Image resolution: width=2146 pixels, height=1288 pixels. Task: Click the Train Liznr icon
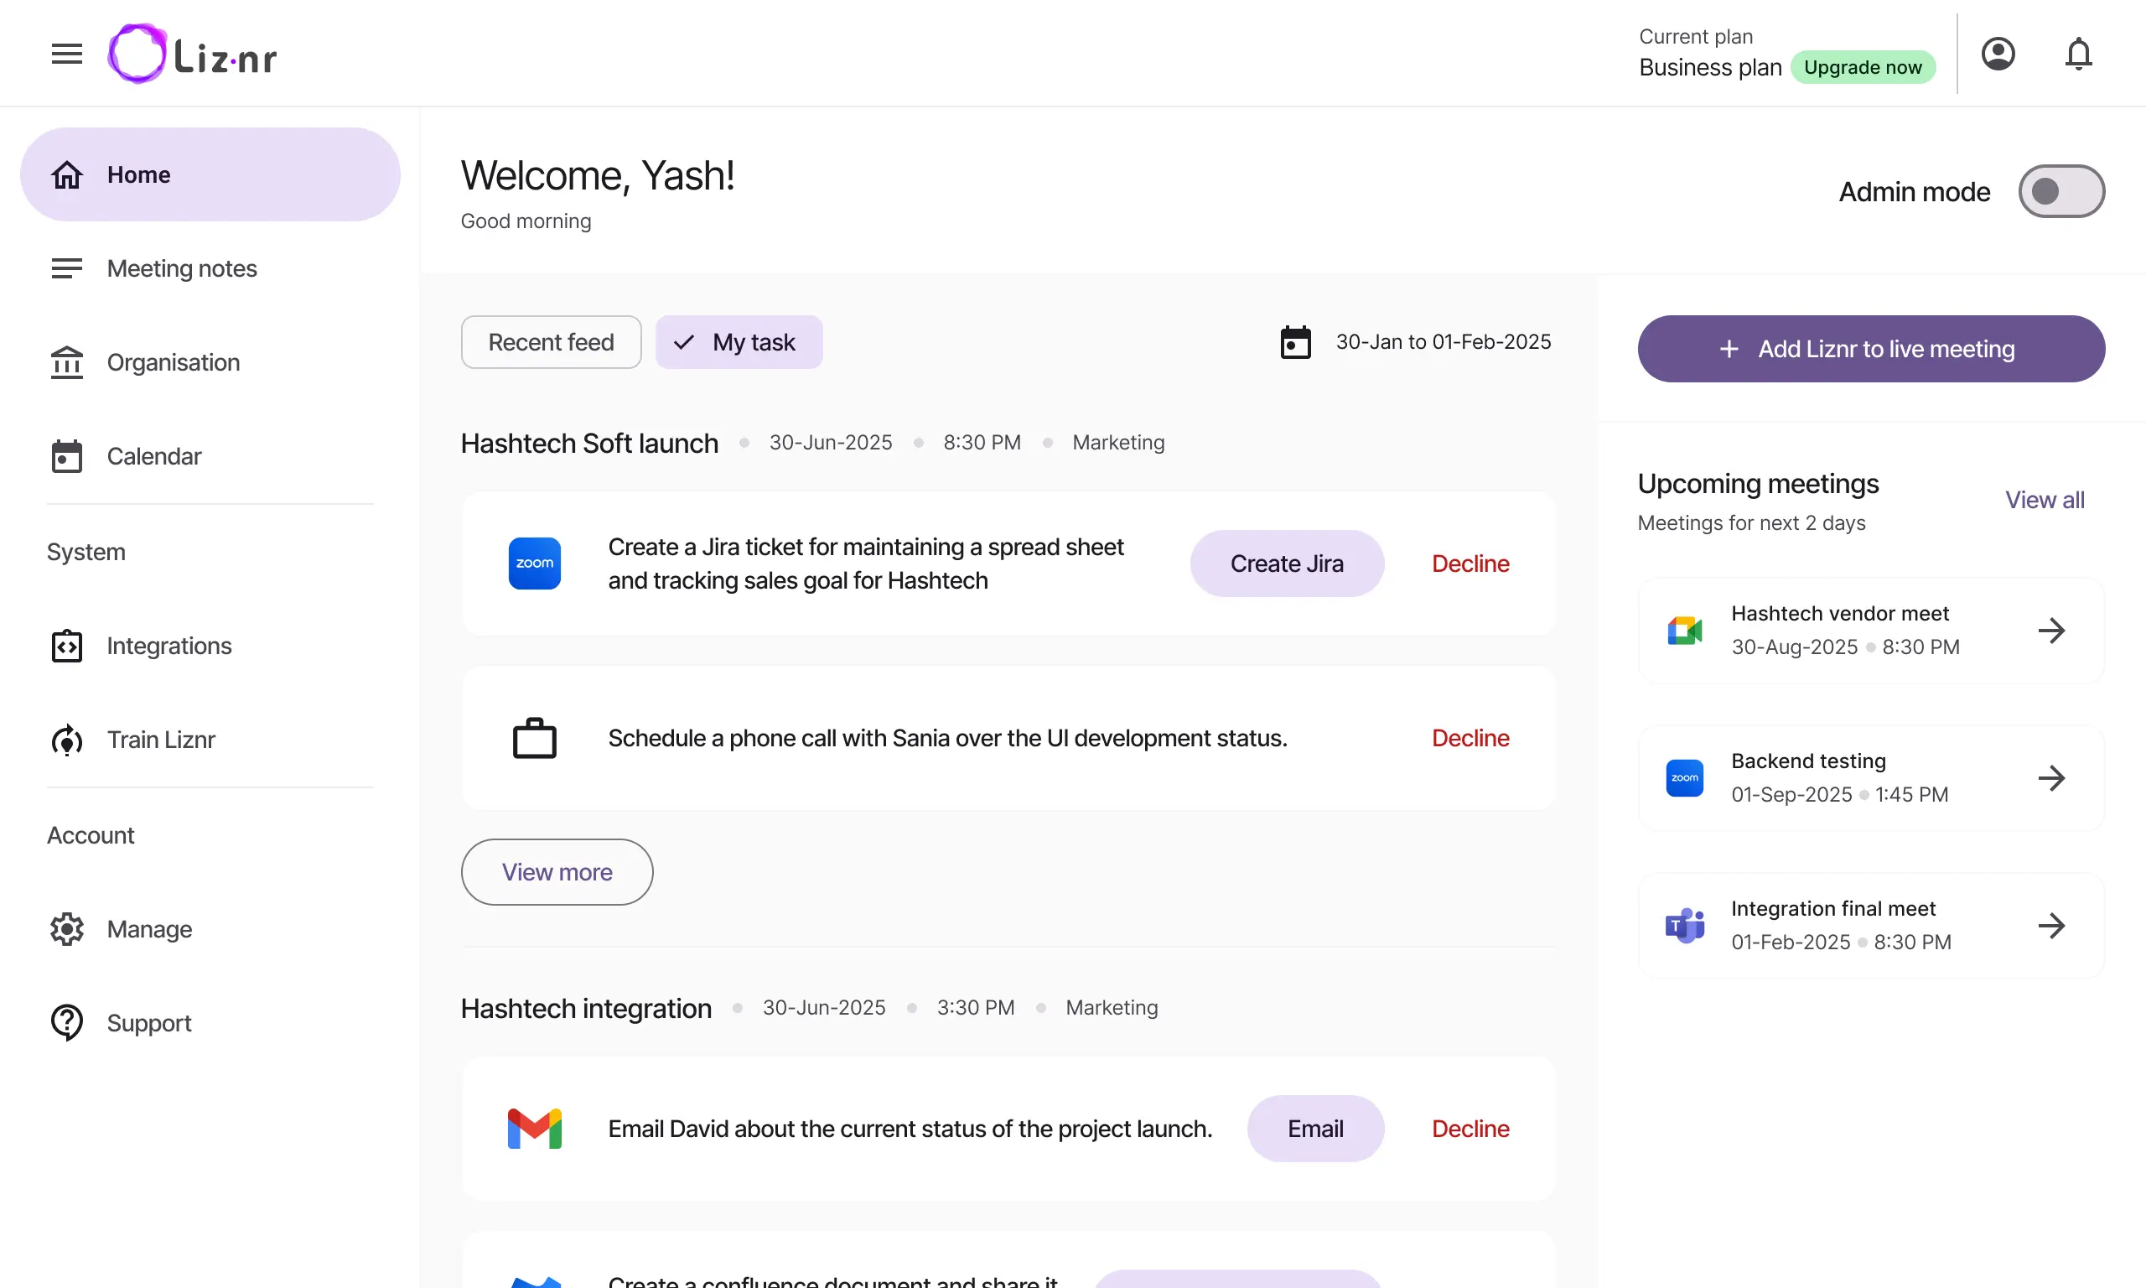67,740
